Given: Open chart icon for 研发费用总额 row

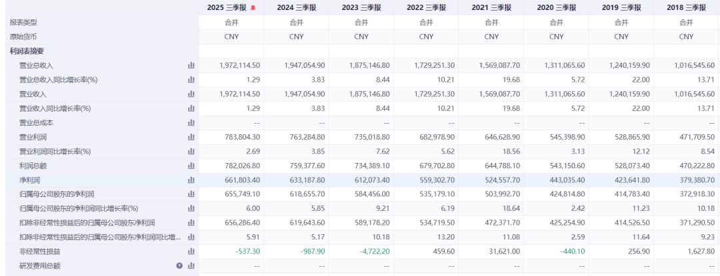Looking at the screenshot, I should click(191, 266).
